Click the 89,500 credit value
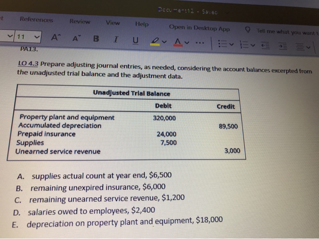 [x=228, y=127]
